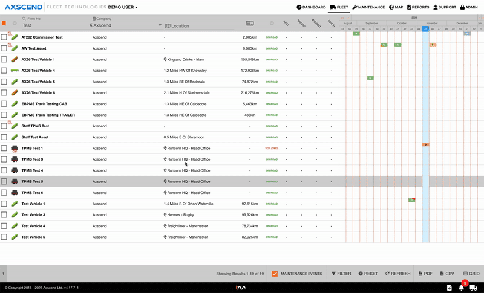Toggle the Maintenance Events checkbox

click(275, 274)
